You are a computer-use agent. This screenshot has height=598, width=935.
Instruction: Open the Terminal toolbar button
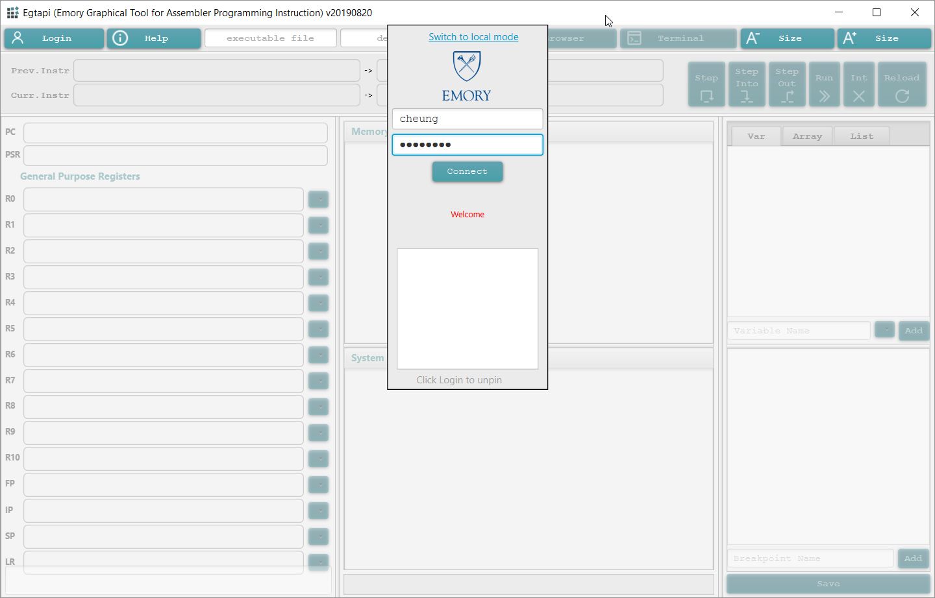tap(679, 38)
